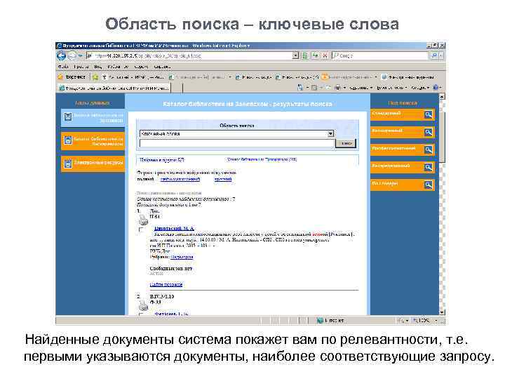The width and height of the screenshot is (505, 379).
Task: Open the Сервис dropdown in command bar
Action: (x=420, y=87)
